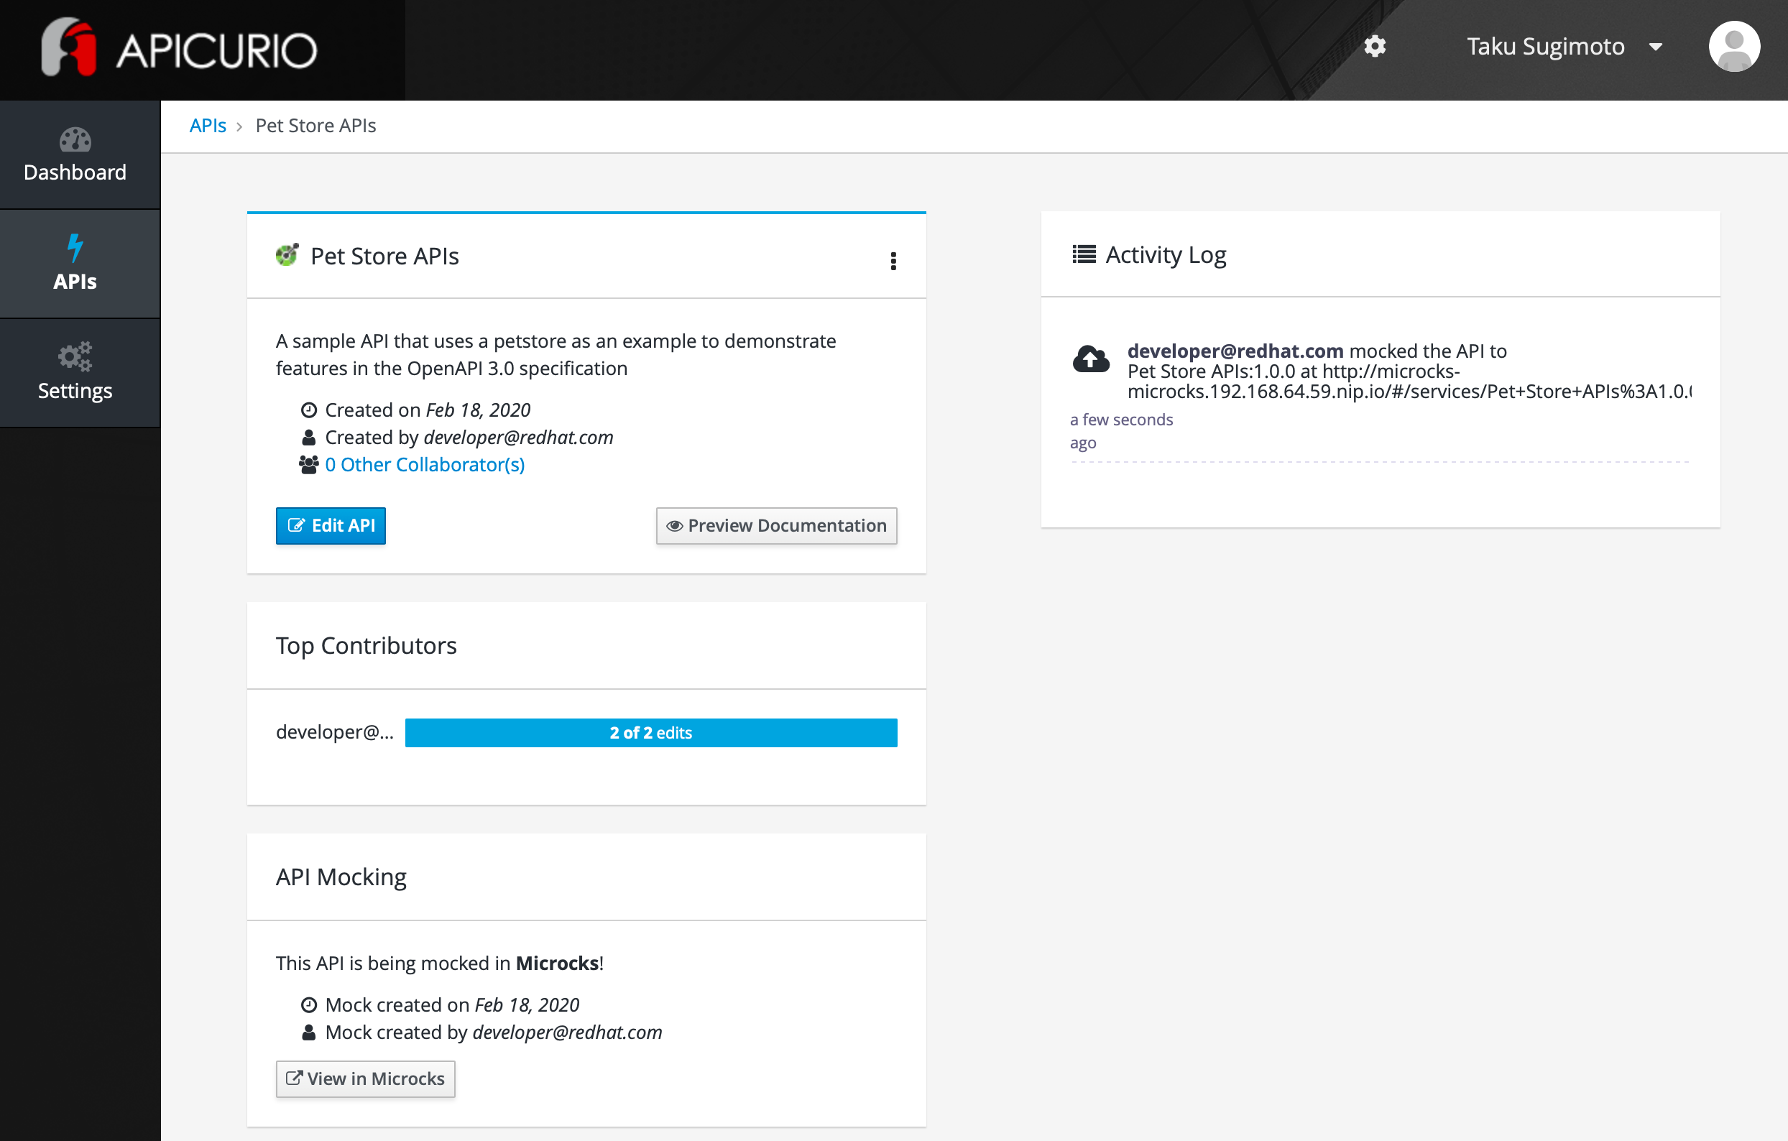
Task: Click the API Mocking heading
Action: (x=341, y=877)
